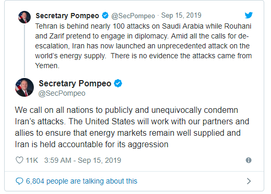Click the Secretary Pompeo name in parent tweet
The width and height of the screenshot is (271, 194).
click(67, 16)
